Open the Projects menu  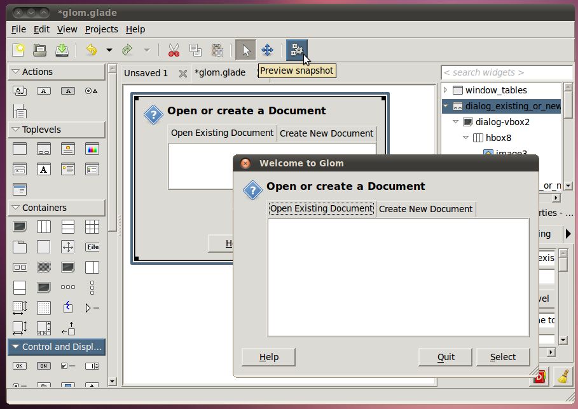click(x=101, y=29)
